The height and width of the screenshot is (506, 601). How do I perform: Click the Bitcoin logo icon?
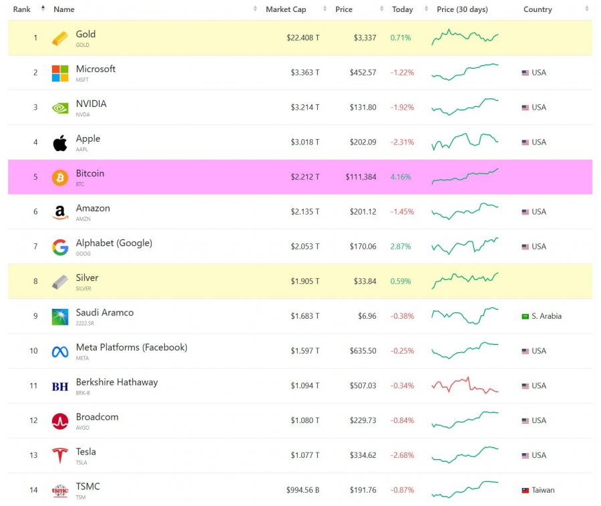60,177
